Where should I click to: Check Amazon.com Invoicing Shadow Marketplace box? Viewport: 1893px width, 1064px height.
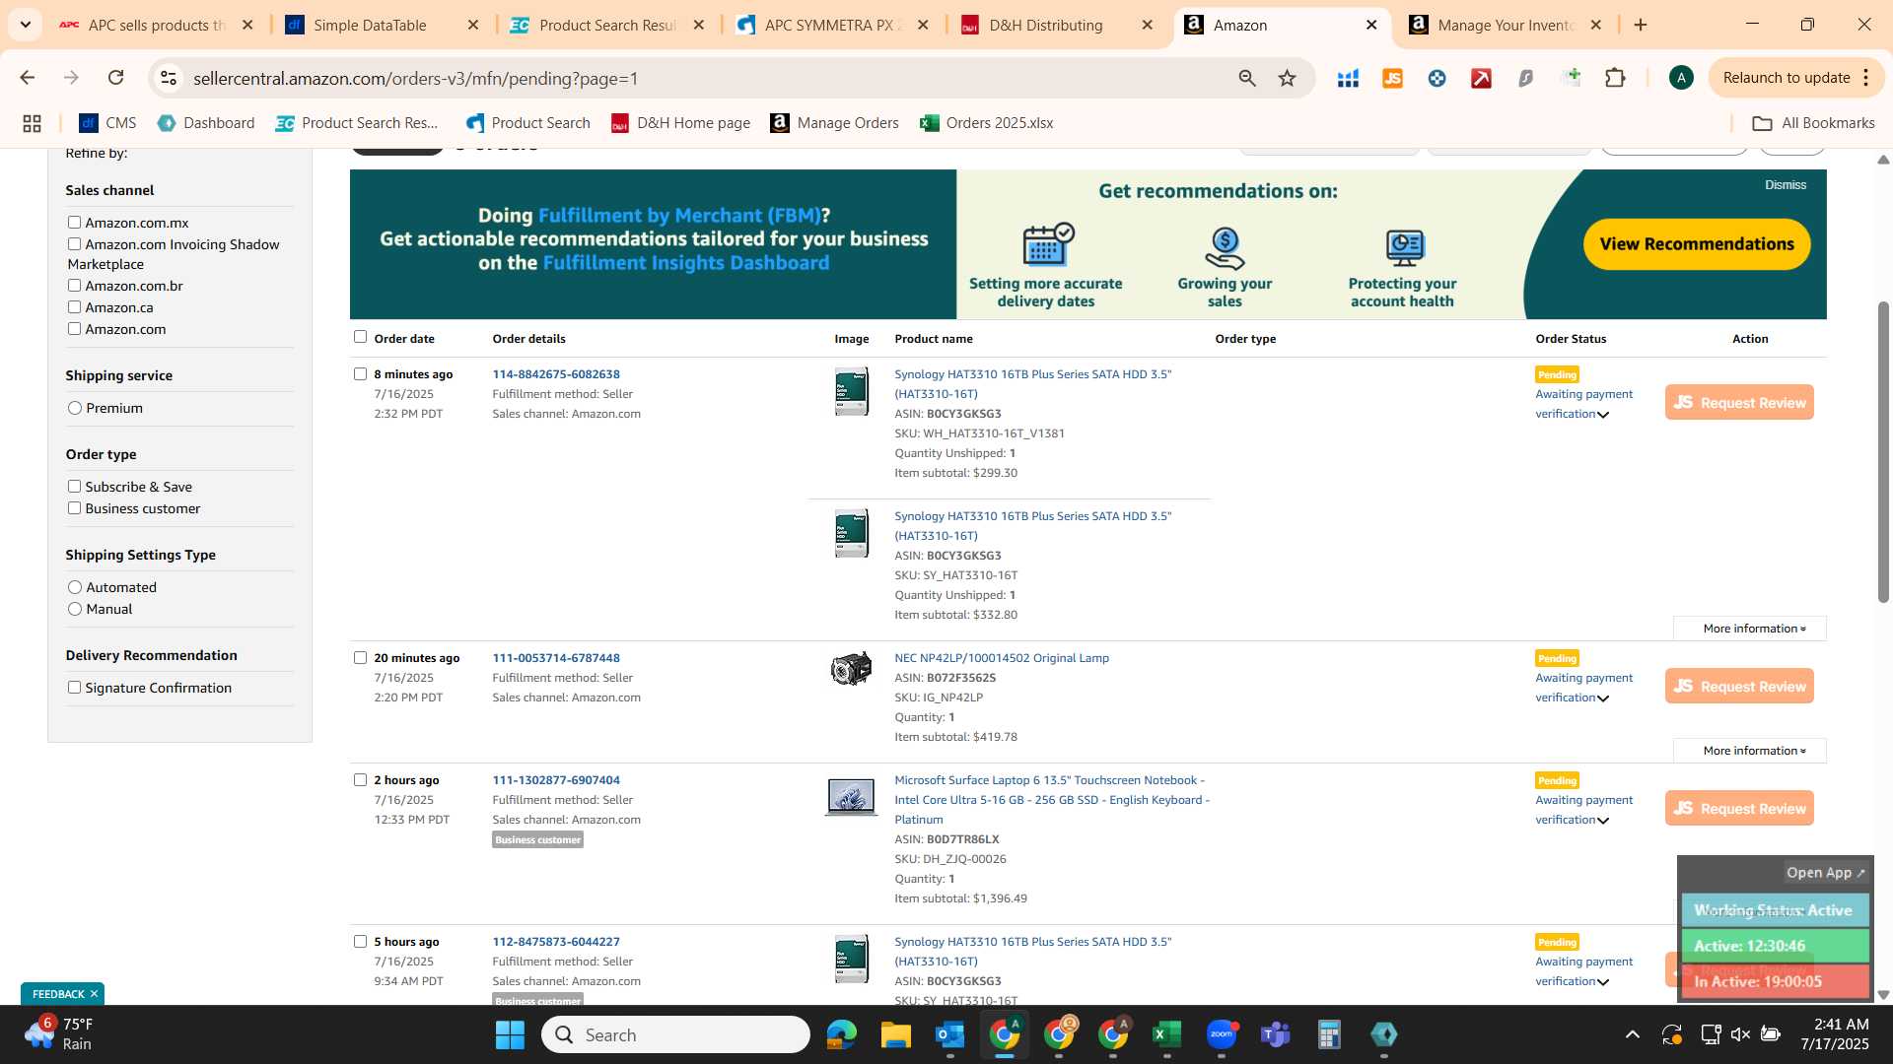pos(74,244)
